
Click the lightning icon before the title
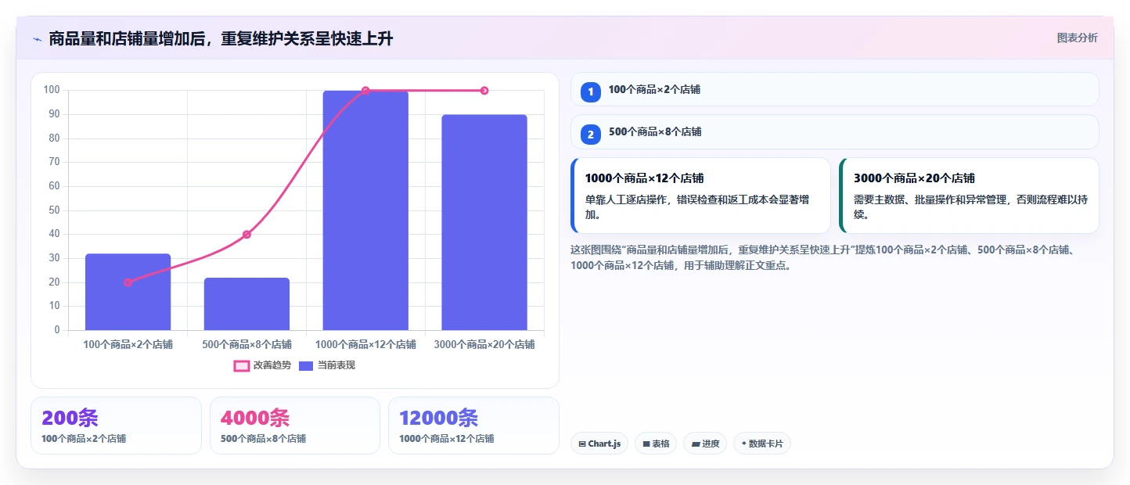pos(37,39)
